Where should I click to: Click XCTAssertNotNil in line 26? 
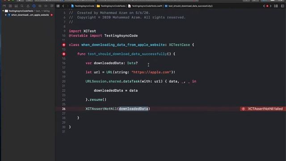point(101,109)
